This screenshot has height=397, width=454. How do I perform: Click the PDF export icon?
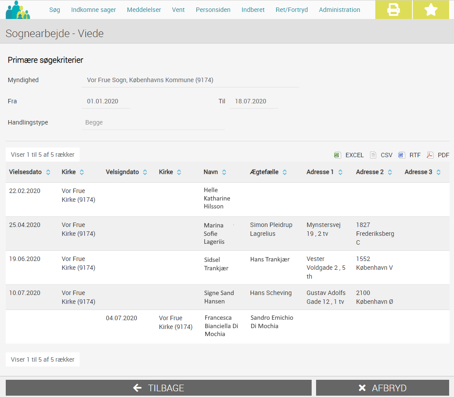point(430,155)
